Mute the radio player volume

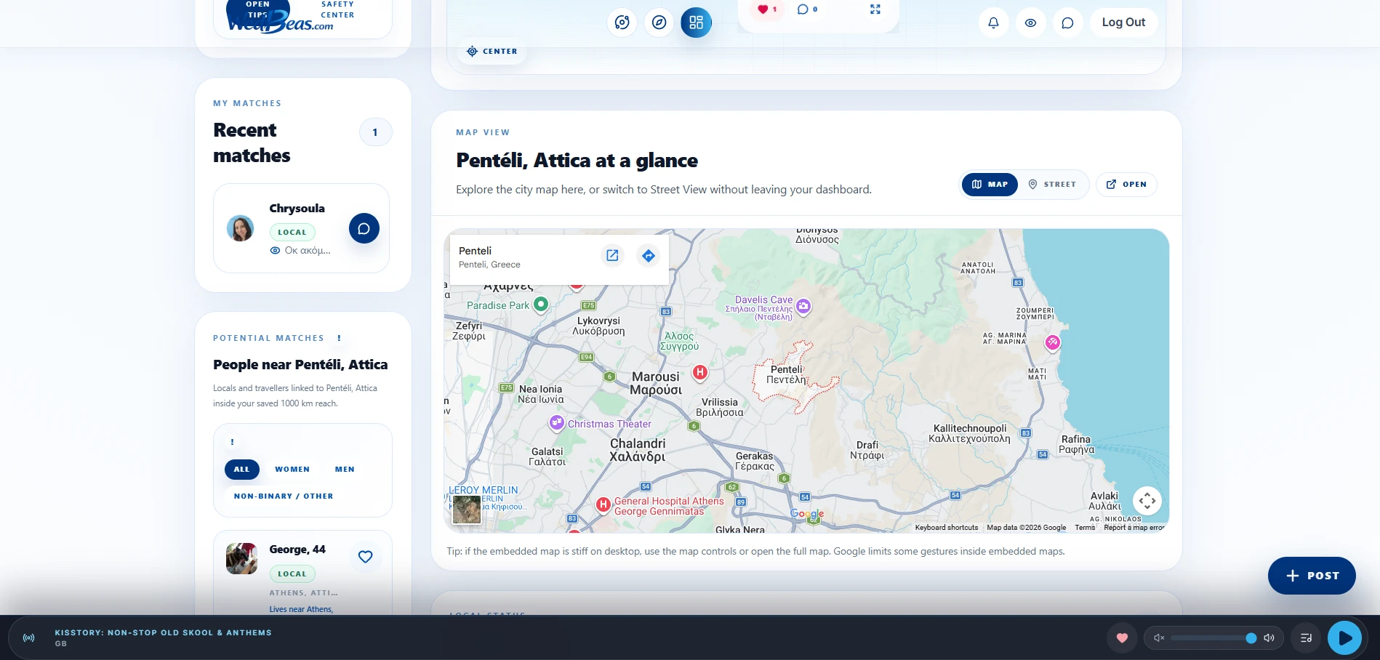coord(1159,638)
